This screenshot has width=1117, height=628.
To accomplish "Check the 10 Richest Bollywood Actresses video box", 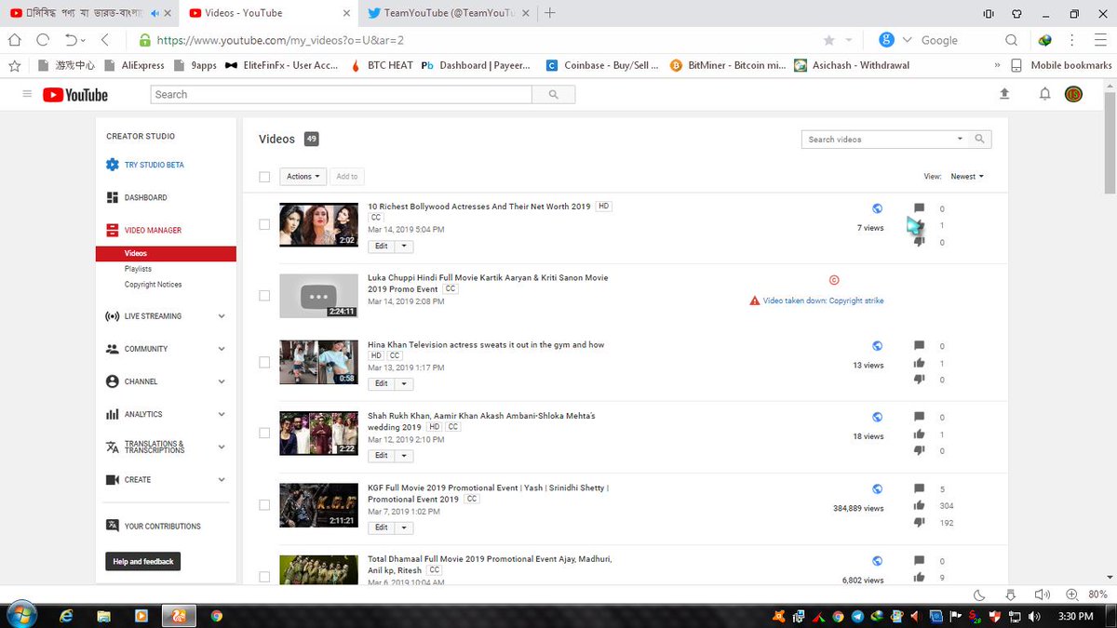I will click(264, 224).
